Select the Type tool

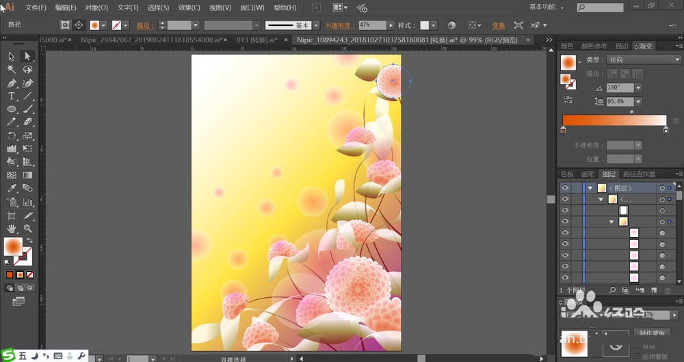[12, 96]
